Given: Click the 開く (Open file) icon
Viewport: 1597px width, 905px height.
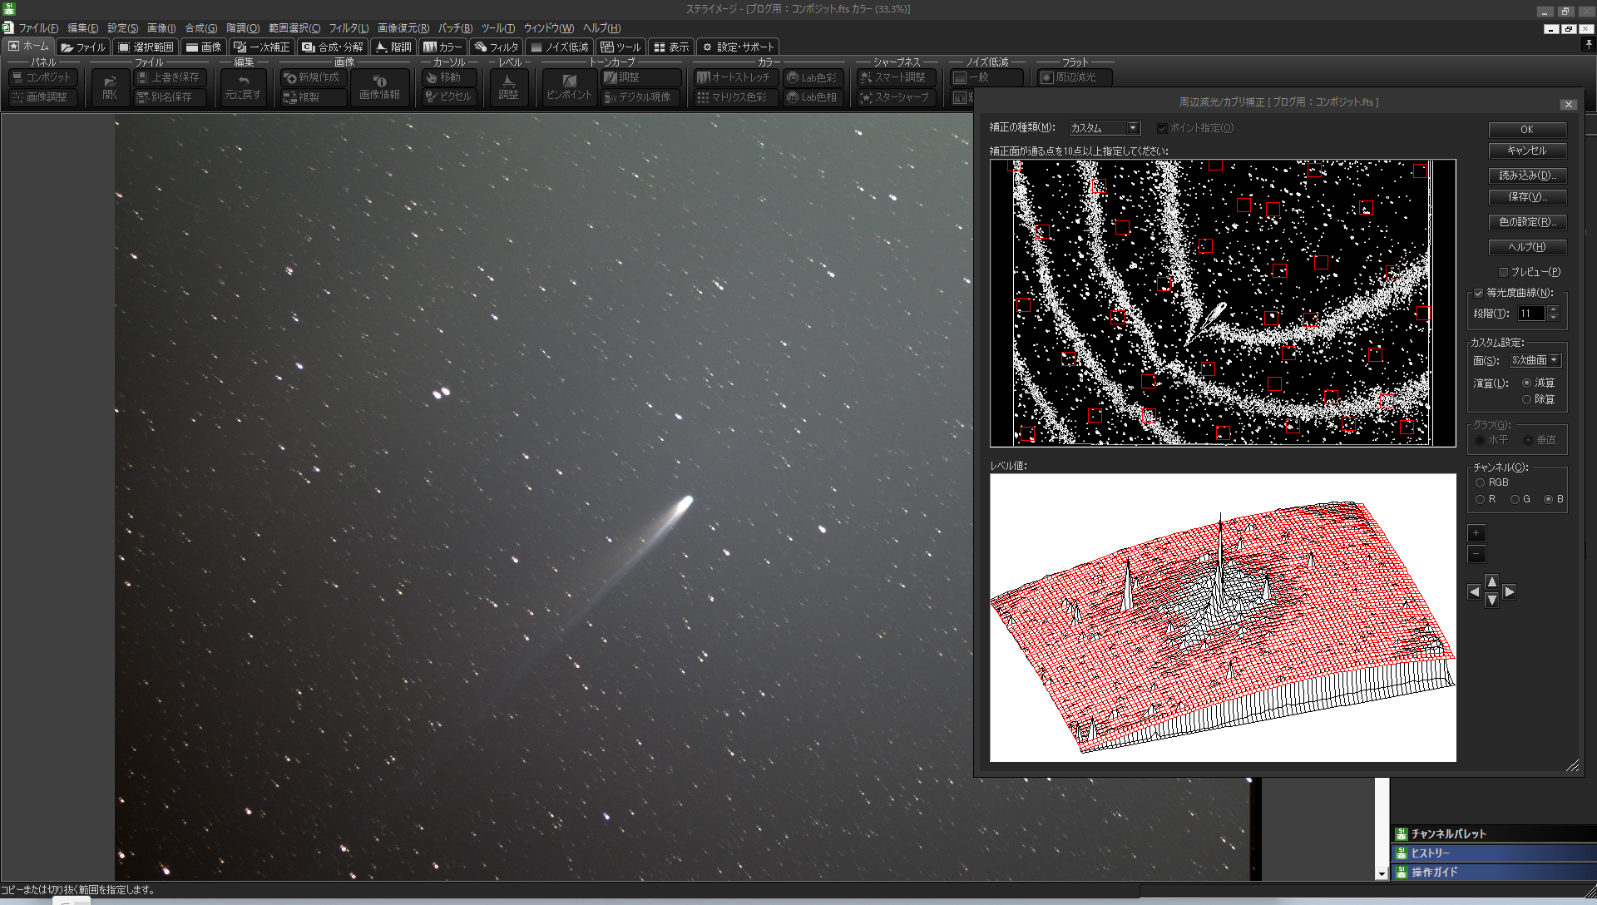Looking at the screenshot, I should (x=110, y=87).
